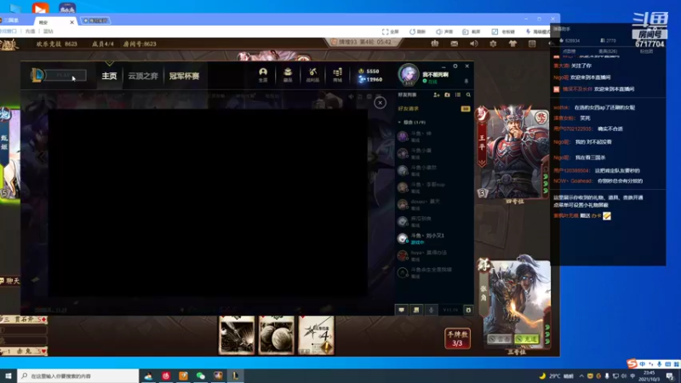
Task: Click the 截屏 screenshot button
Action: [472, 31]
